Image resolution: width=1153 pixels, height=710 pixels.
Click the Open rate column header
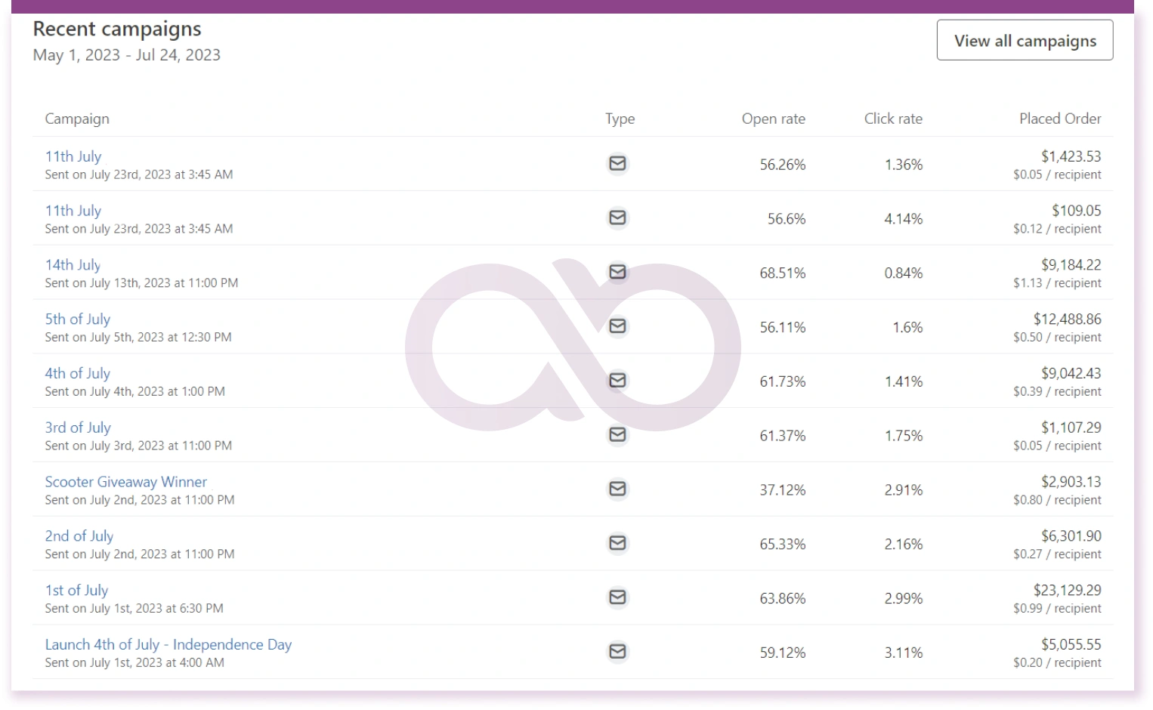[773, 119]
